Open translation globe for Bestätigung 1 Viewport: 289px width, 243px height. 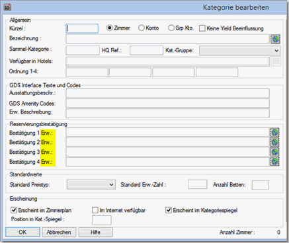tap(274, 133)
